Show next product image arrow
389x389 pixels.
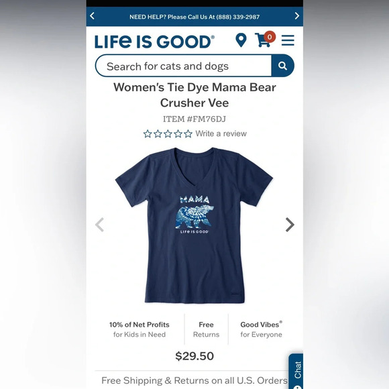pyautogui.click(x=290, y=225)
